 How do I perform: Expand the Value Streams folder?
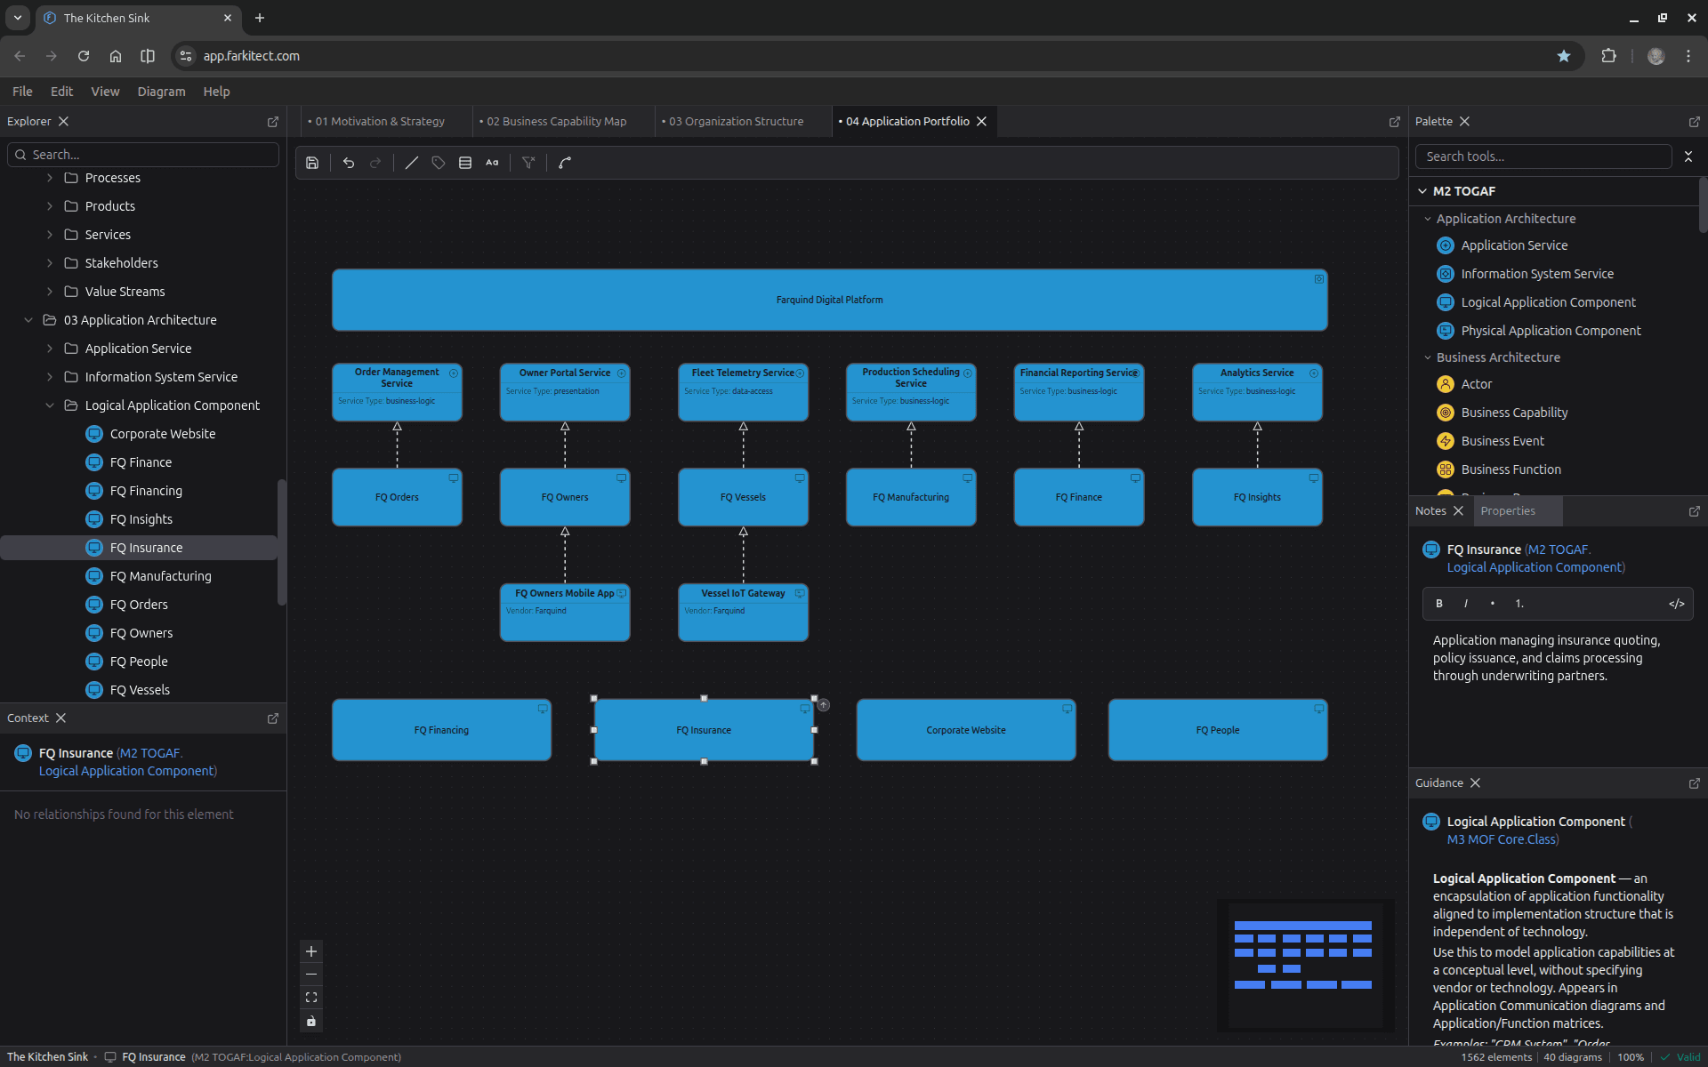coord(50,292)
